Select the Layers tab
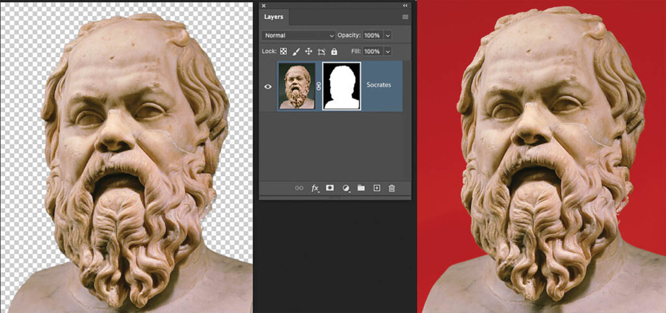 click(x=274, y=17)
